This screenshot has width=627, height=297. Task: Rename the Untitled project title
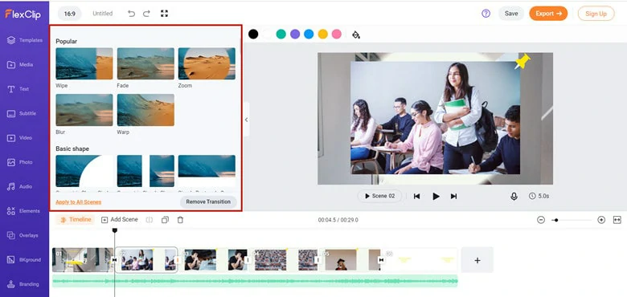(102, 14)
